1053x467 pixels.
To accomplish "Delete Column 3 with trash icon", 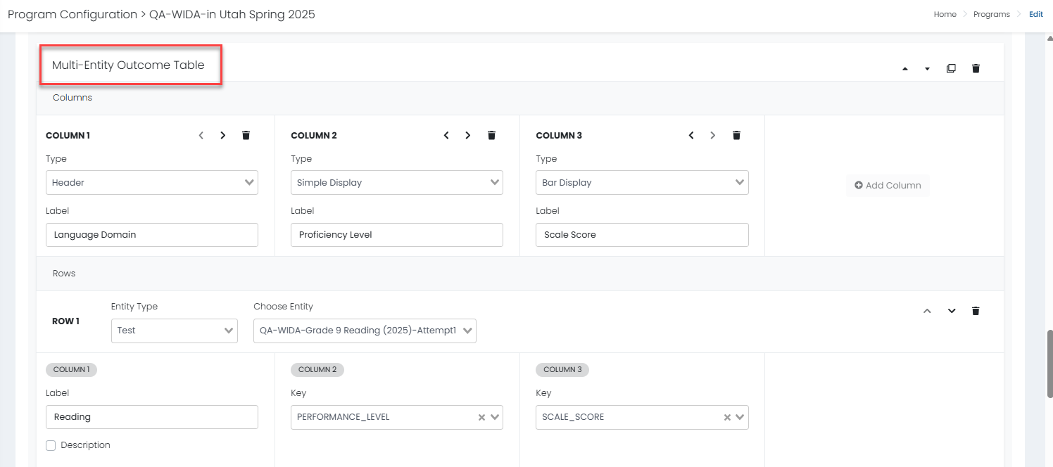I will click(736, 135).
